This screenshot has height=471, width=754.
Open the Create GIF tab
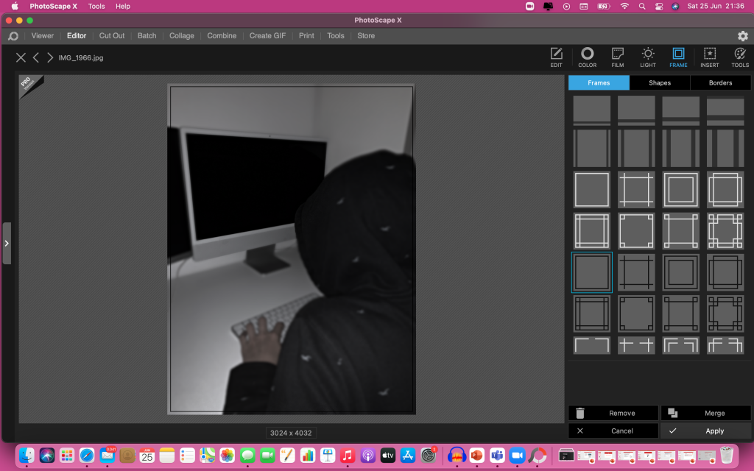[x=267, y=35]
